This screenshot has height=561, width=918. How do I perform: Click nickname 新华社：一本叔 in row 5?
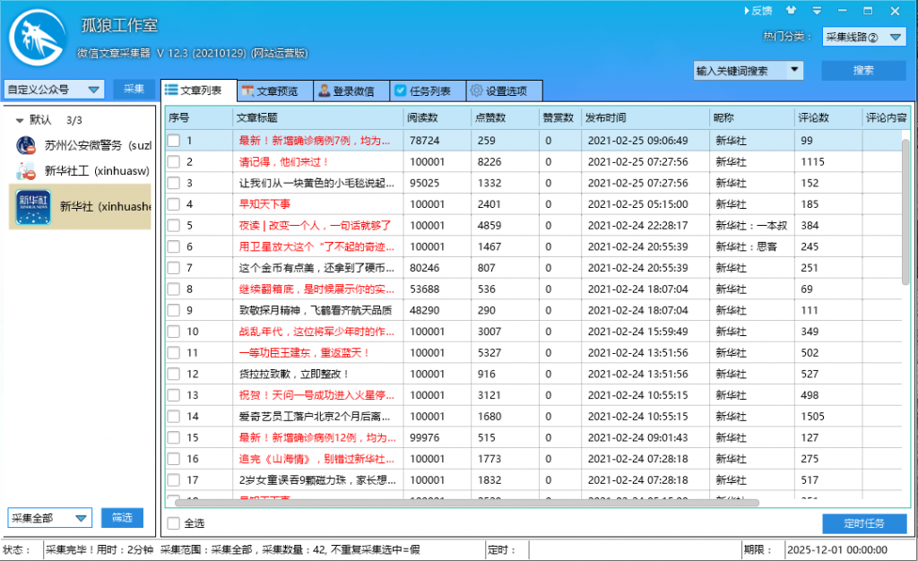751,226
